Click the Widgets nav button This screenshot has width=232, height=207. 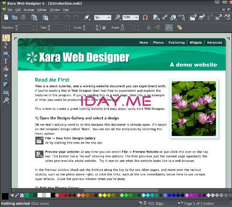point(196,42)
